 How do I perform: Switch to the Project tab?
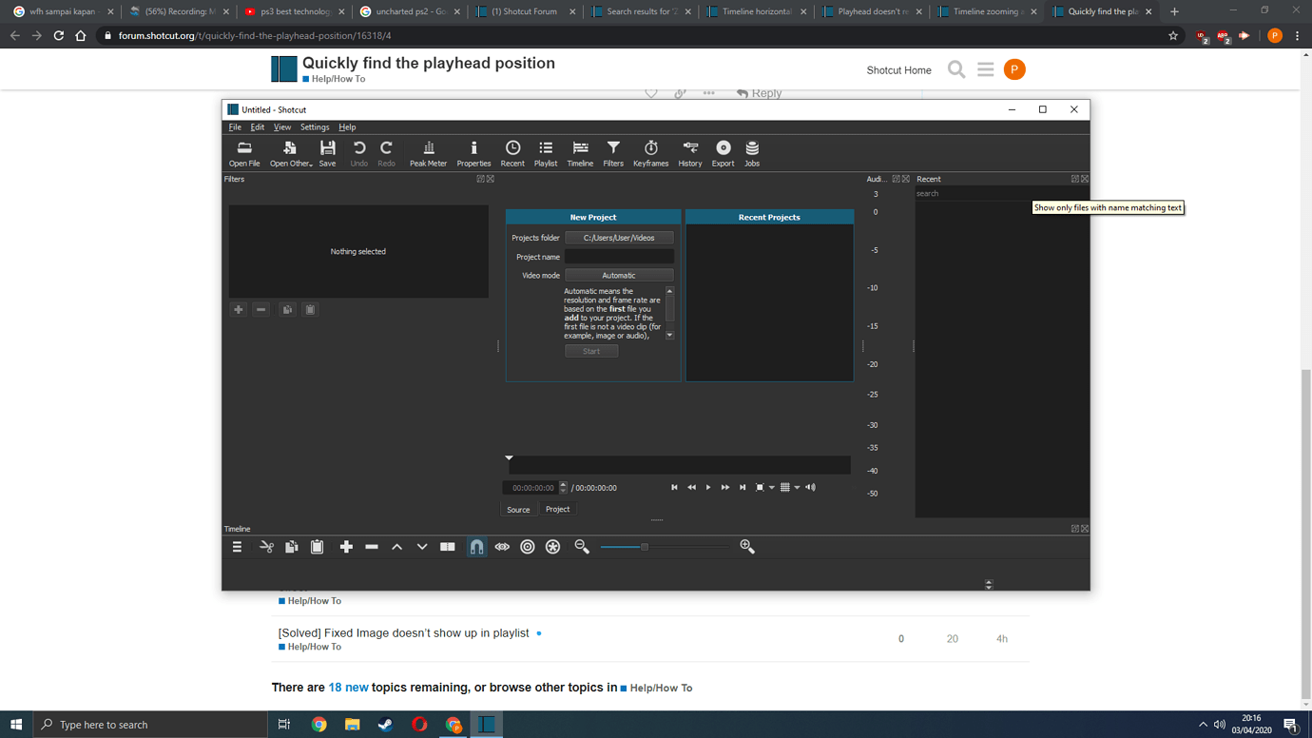tap(557, 509)
